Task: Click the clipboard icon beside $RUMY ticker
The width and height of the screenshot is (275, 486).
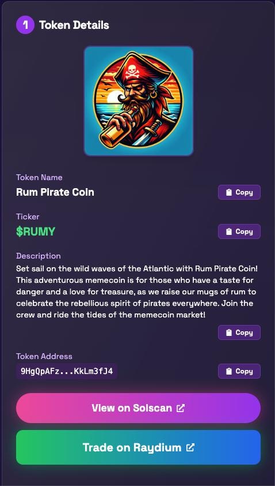Action: 228,231
